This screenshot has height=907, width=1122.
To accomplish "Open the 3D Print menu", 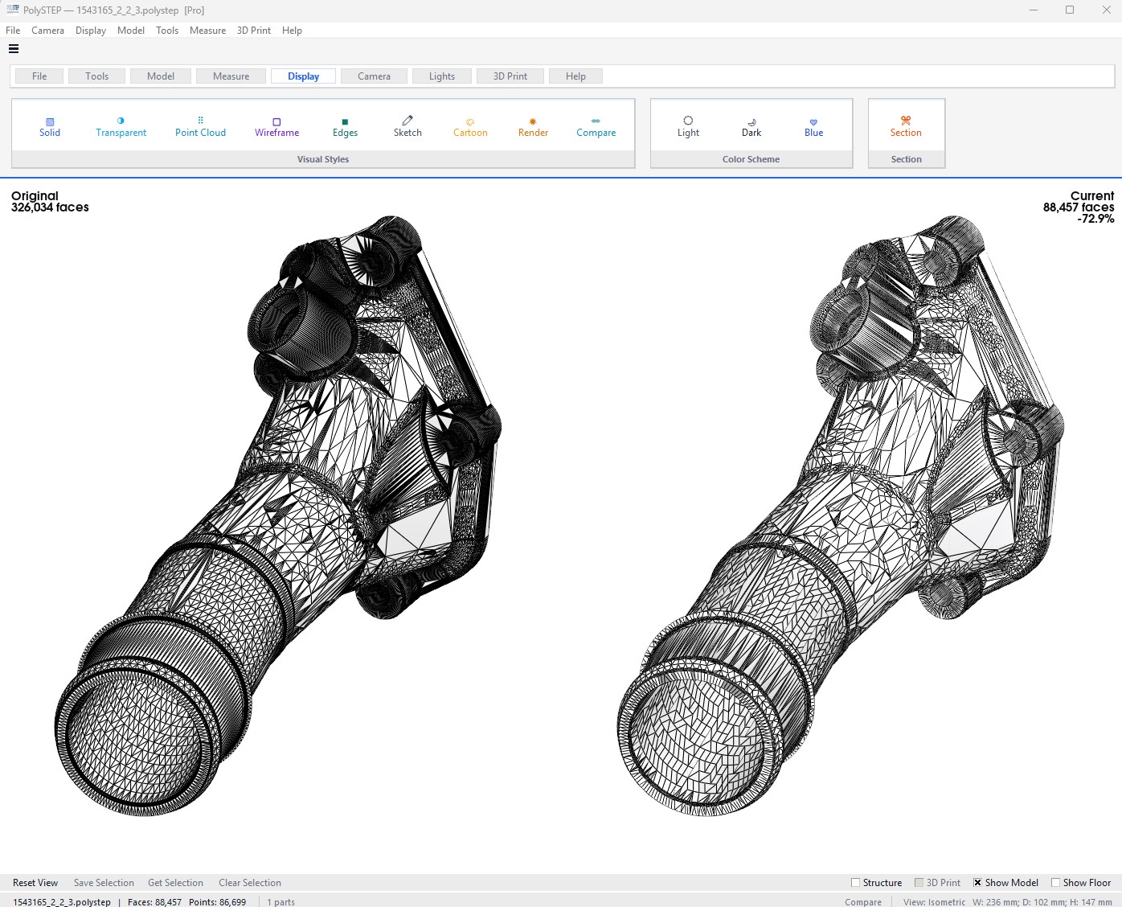I will (254, 31).
